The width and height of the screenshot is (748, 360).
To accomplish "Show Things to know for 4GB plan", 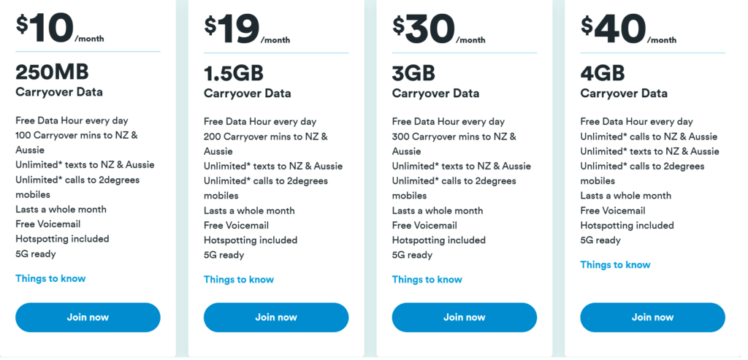I will tap(615, 264).
